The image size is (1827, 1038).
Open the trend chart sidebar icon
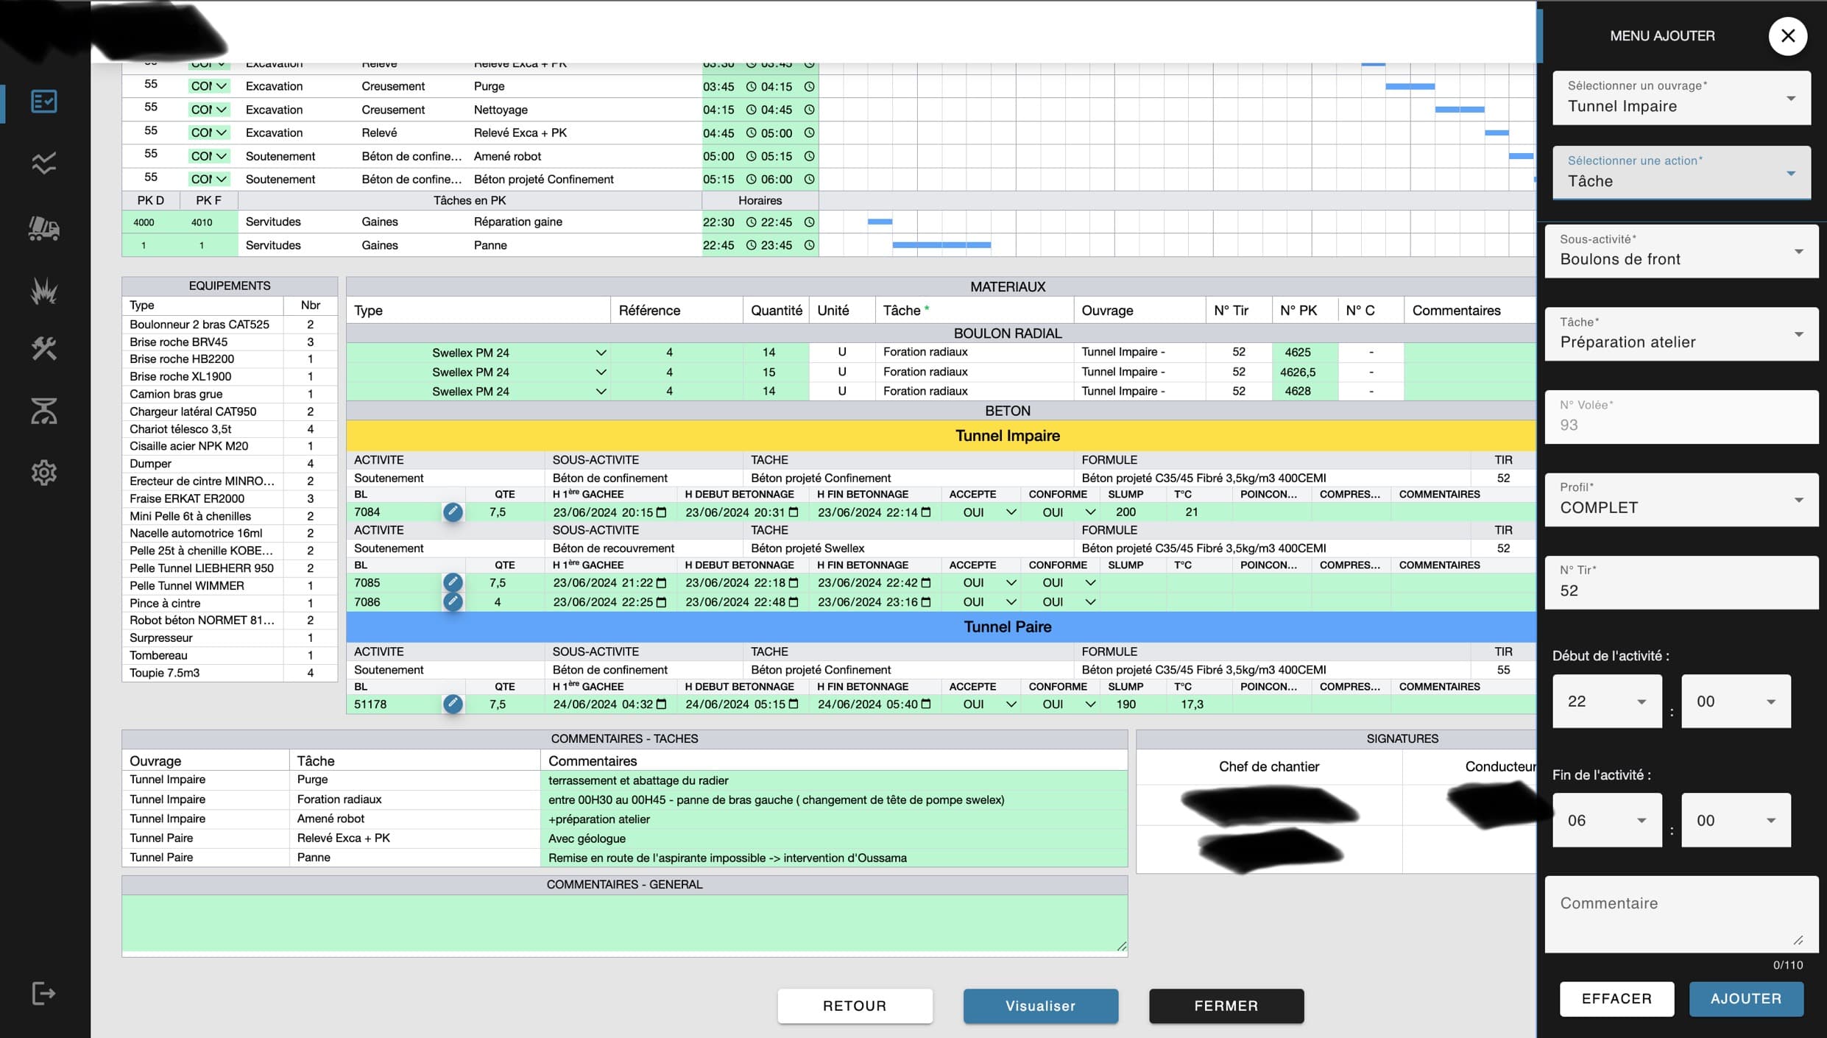coord(44,163)
